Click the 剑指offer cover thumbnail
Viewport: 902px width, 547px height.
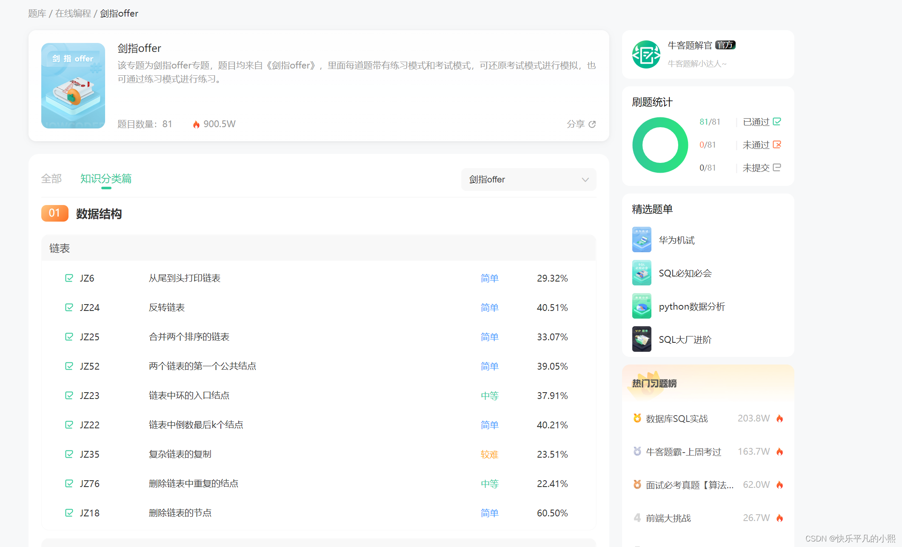tap(73, 85)
